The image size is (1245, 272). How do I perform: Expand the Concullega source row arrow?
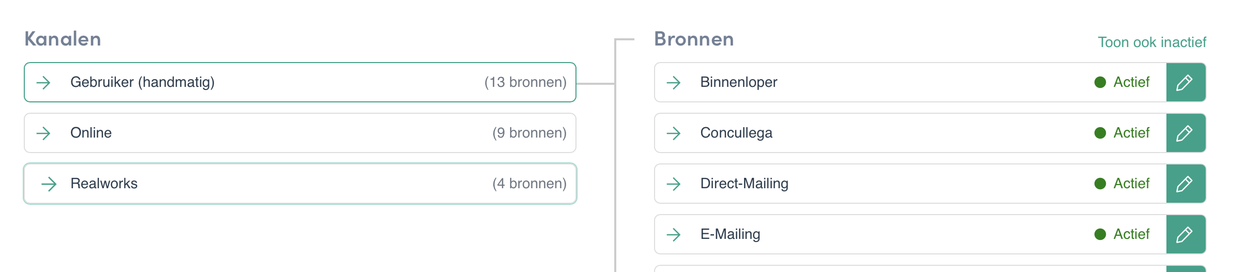click(673, 133)
